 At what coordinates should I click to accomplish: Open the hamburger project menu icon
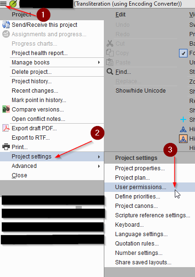click(3, 3)
